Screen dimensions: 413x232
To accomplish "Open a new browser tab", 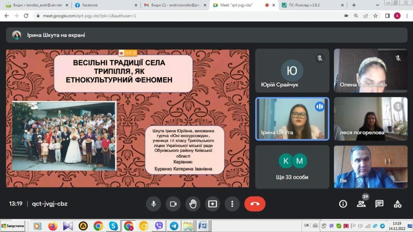I will (x=354, y=5).
